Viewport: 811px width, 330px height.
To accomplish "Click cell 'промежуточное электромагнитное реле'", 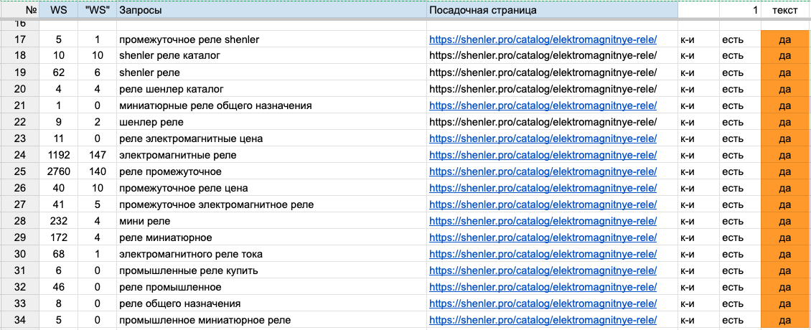I will pos(271,205).
